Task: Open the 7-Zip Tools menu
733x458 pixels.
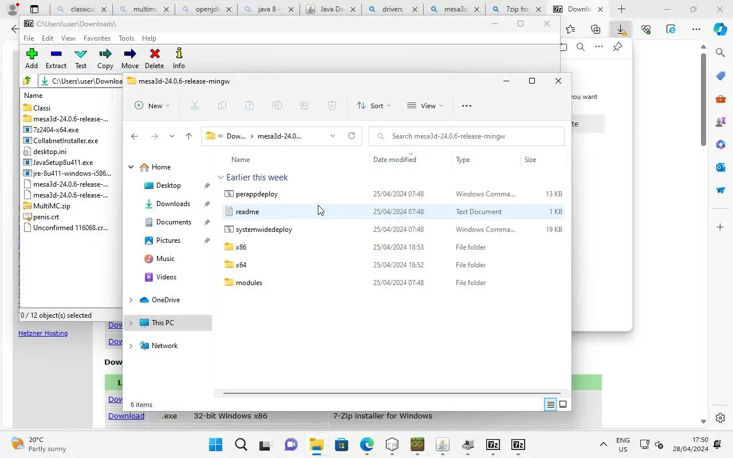Action: [x=126, y=38]
